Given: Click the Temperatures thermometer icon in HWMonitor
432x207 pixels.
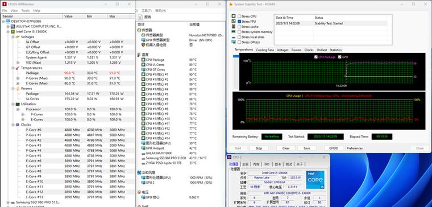Looking at the screenshot, I should 18,68.
